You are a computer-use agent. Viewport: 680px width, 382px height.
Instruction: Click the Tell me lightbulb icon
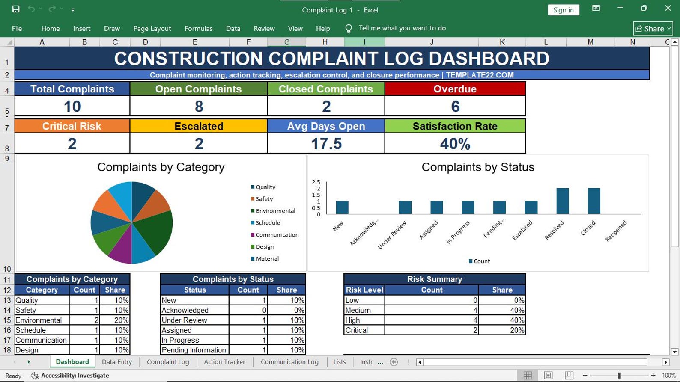coord(349,29)
